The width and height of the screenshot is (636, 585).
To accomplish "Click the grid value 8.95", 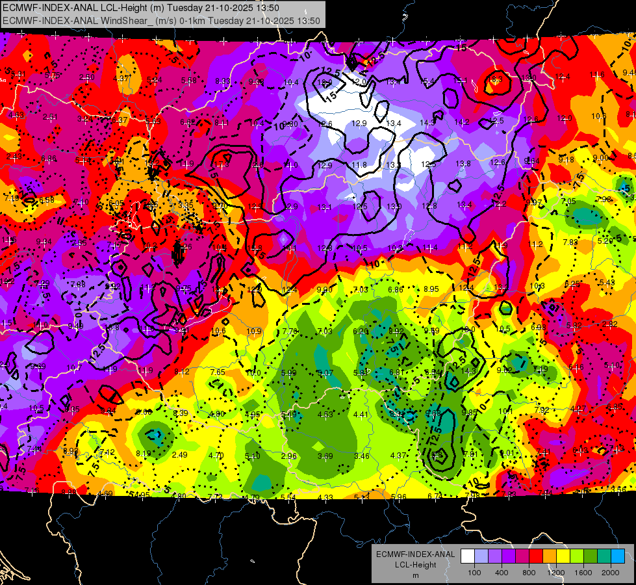I will tap(431, 289).
